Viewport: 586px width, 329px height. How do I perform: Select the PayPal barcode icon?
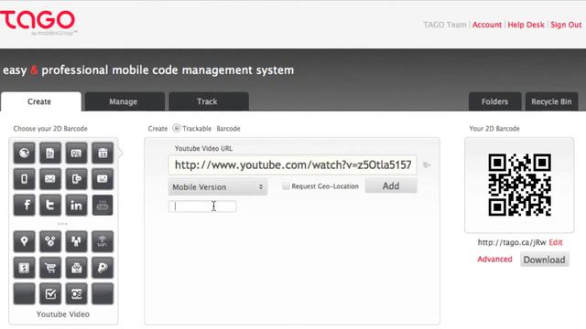[x=103, y=268]
